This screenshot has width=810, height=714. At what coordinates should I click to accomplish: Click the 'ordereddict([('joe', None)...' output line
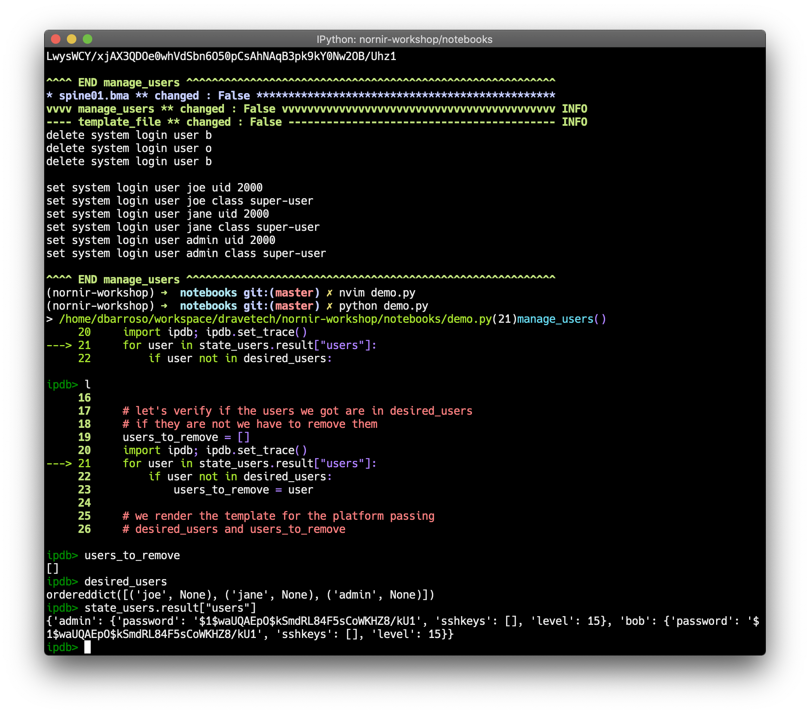240,595
